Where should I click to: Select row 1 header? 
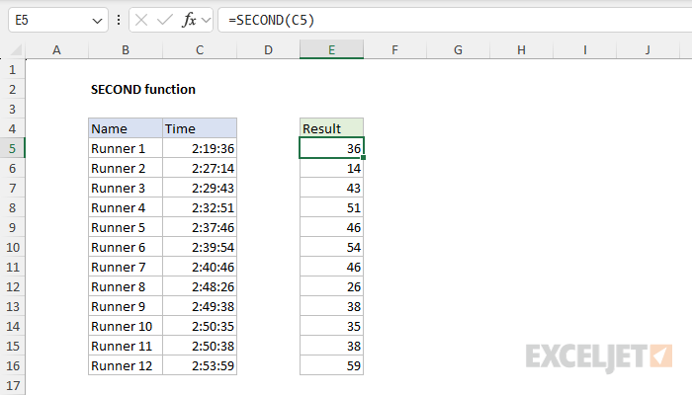[12, 70]
